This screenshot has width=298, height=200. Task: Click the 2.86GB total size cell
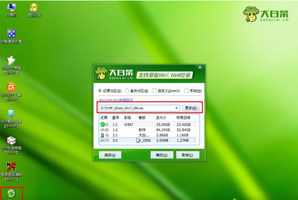[162, 135]
